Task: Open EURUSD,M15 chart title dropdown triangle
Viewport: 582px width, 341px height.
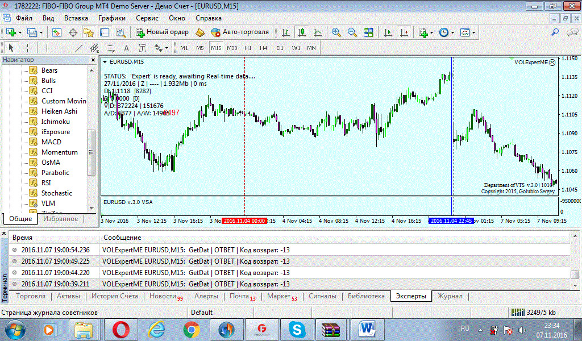Action: click(x=105, y=62)
